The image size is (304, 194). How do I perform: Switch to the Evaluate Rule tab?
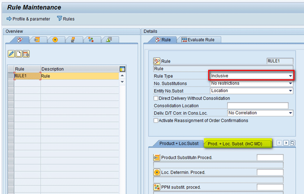tap(201, 40)
